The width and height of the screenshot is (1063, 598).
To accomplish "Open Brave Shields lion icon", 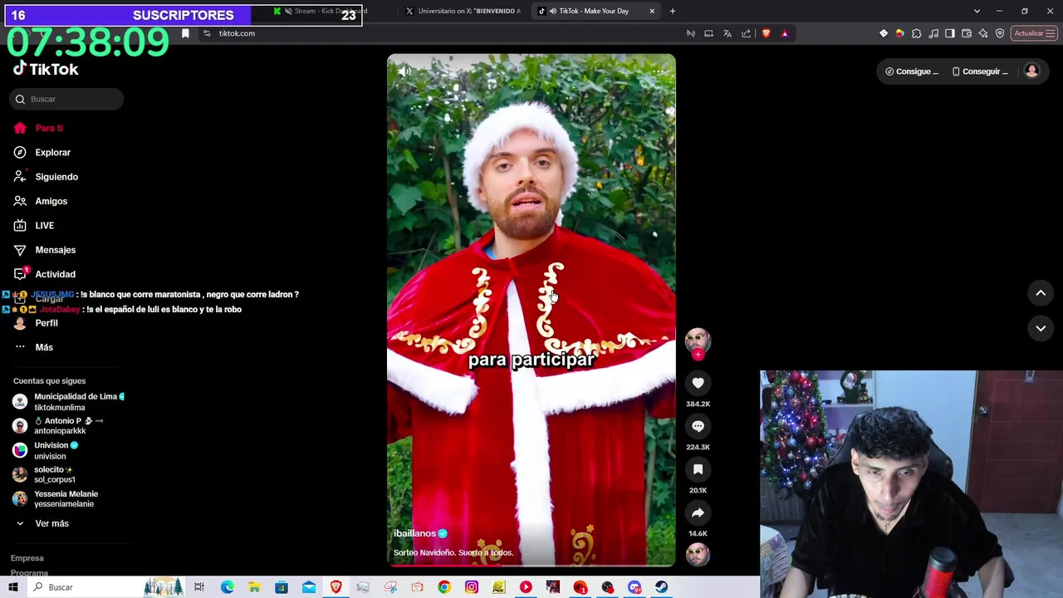I will click(x=766, y=33).
